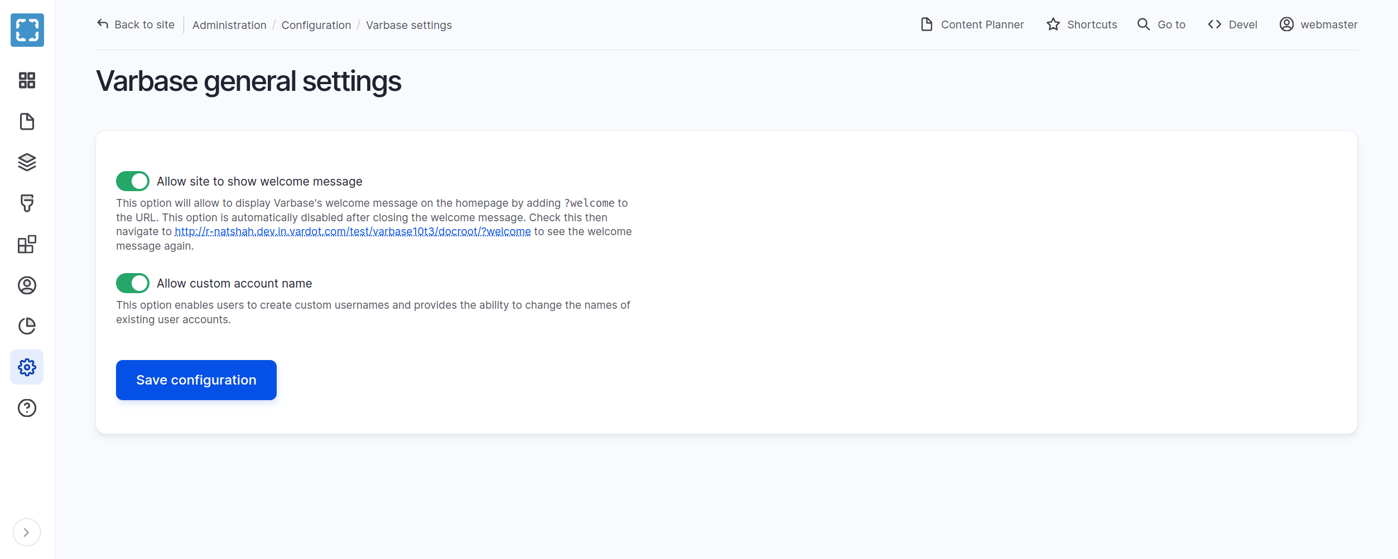The width and height of the screenshot is (1398, 559).
Task: Open the Shortcuts menu
Action: coord(1082,25)
